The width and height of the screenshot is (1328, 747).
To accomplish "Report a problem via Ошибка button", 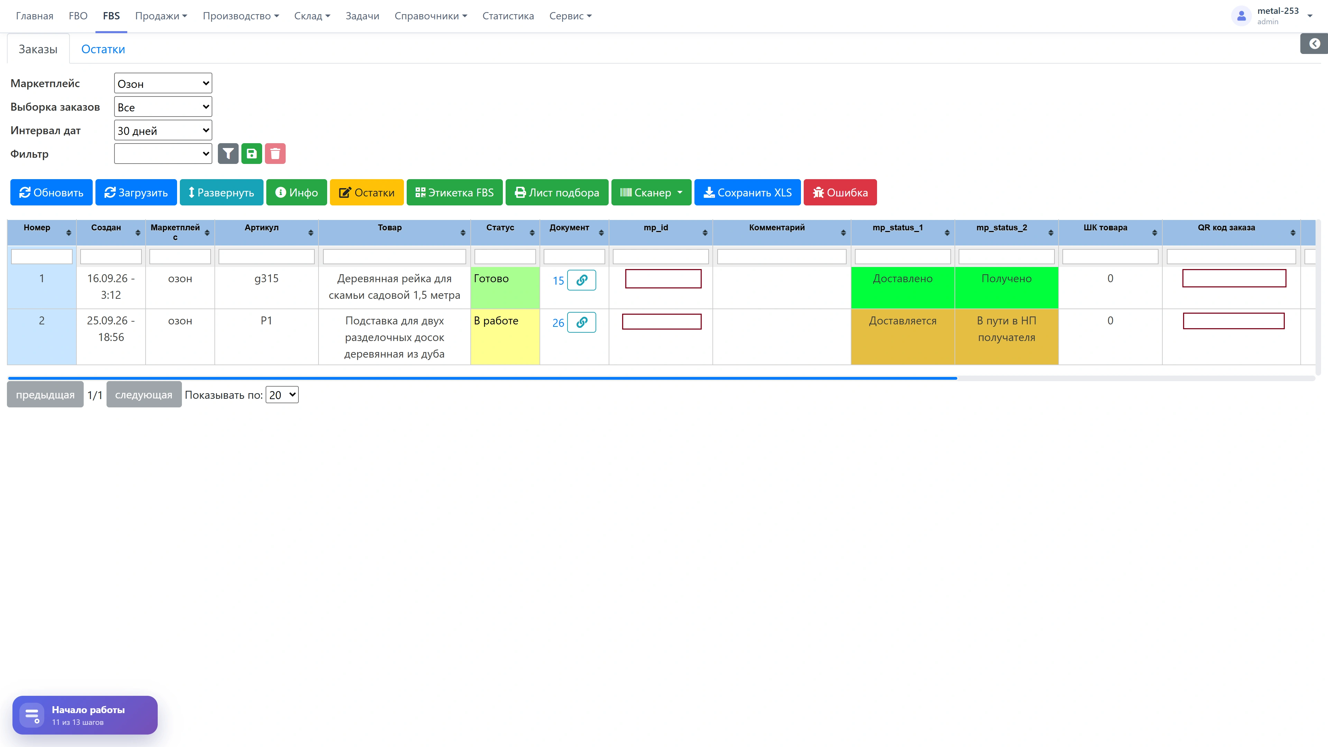I will [840, 192].
